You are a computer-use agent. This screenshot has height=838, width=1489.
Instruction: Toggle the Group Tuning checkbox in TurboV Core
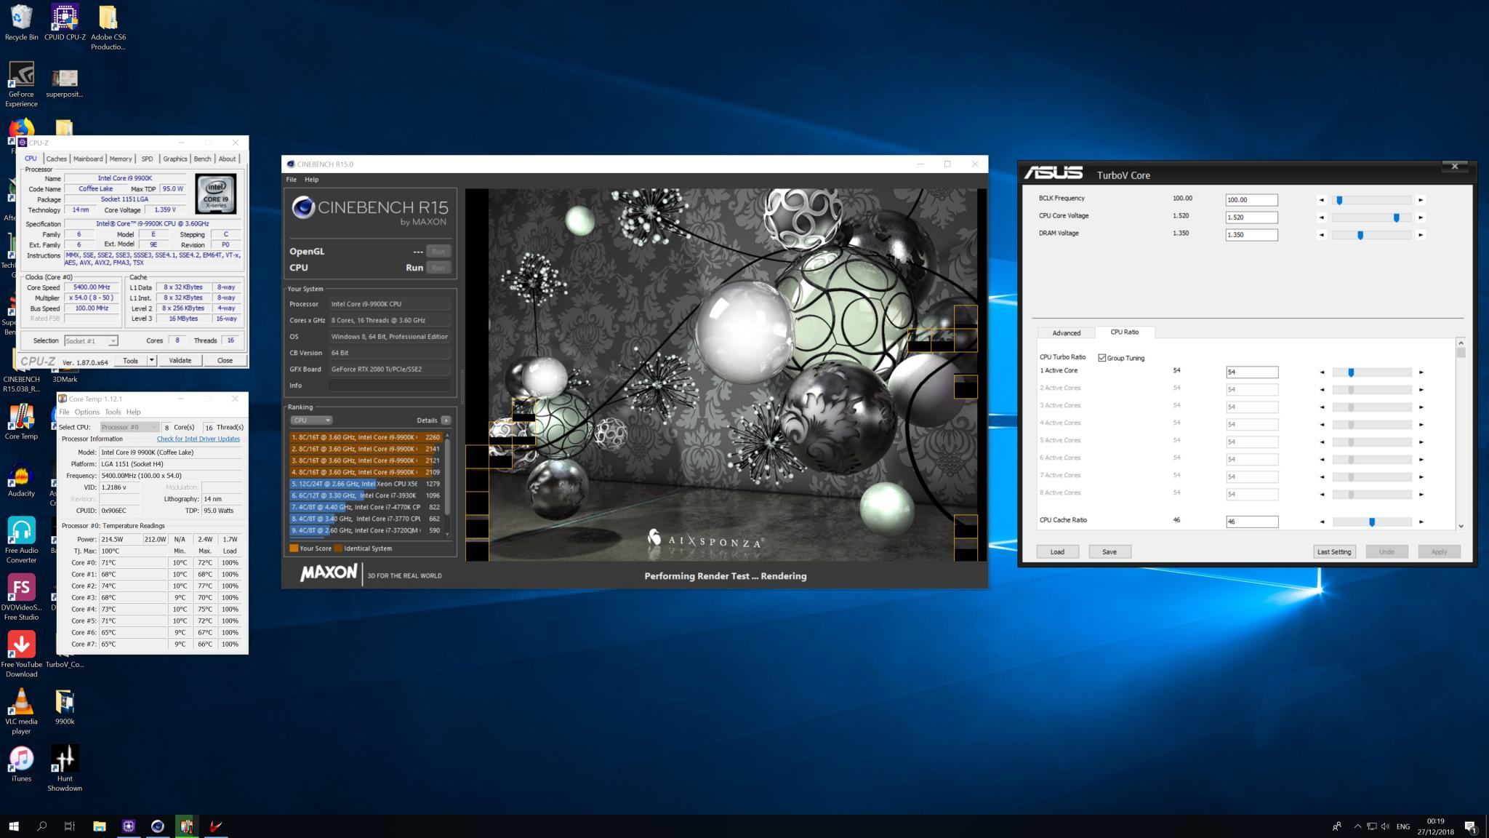(1102, 358)
